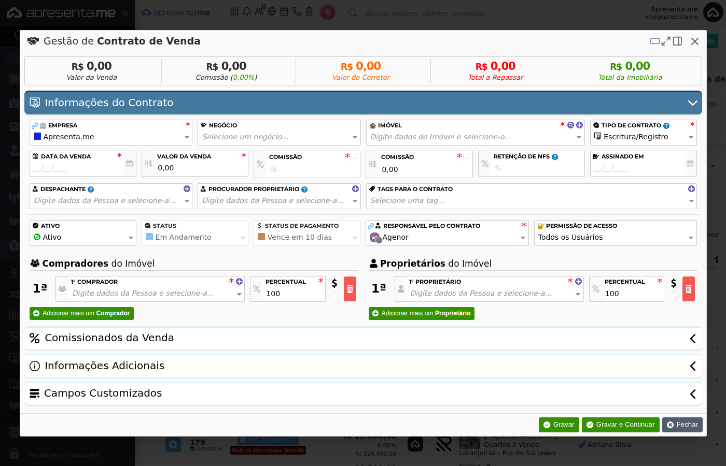Image resolution: width=726 pixels, height=466 pixels.
Task: Expand the modal to fullscreen
Action: coord(666,41)
